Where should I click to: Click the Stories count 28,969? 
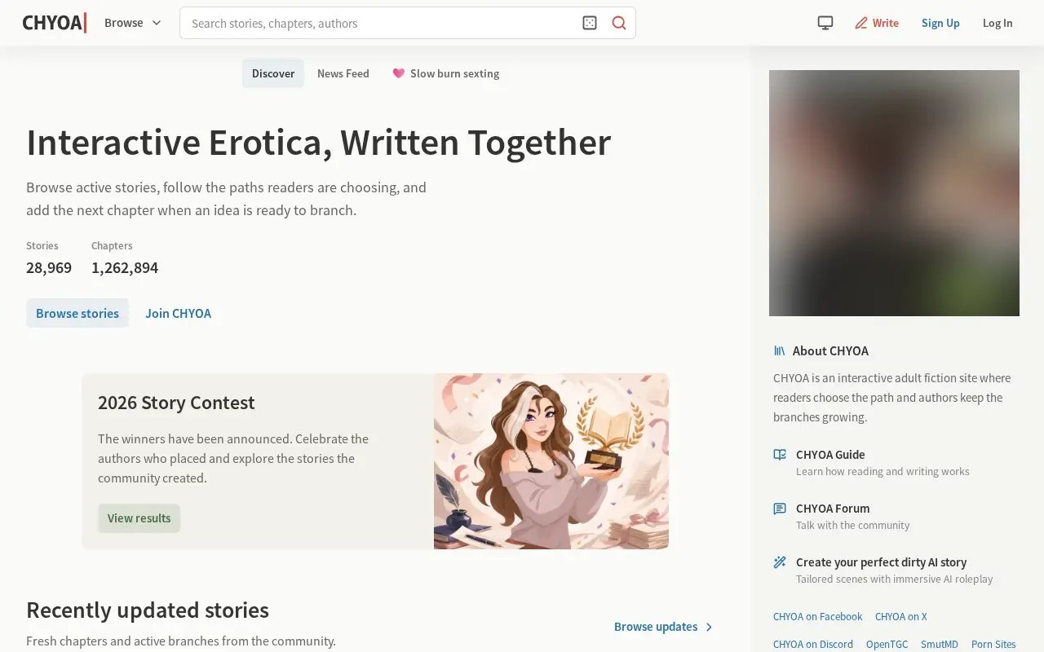(49, 267)
